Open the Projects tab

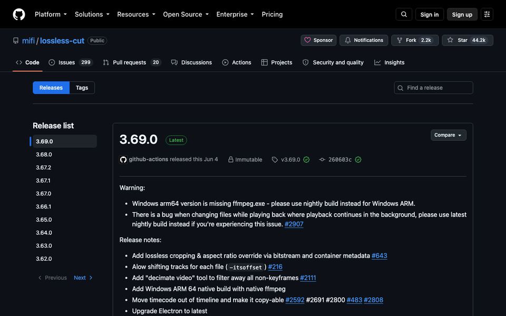277,63
